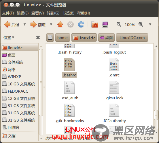The image size is (159, 143).
Task: Click file pane scroll up arrow
Action: coord(156,46)
